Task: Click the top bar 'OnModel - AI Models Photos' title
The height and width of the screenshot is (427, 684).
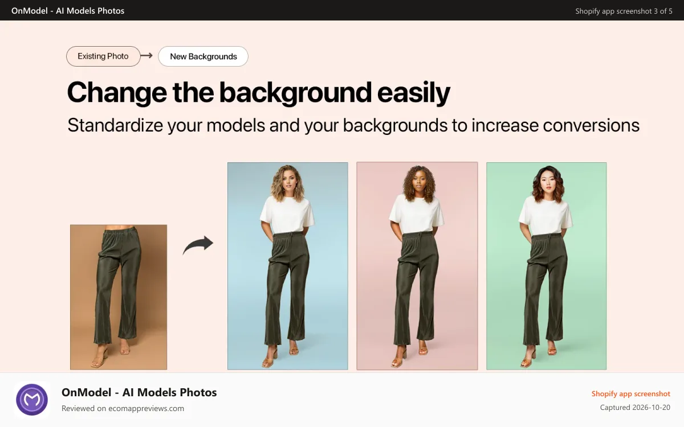Action: pos(68,10)
